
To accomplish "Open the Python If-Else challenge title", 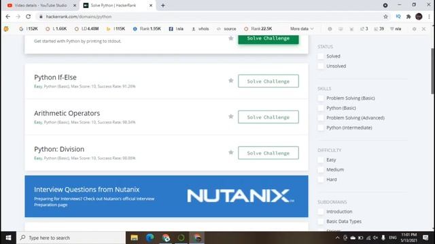I will [x=55, y=77].
